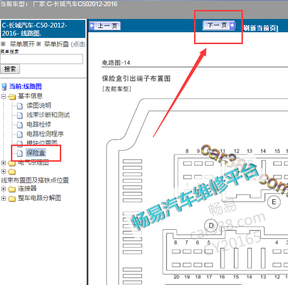The height and width of the screenshot is (285, 288).
Task: Click the C-长城汽车-C50-2012-2016-线路图 header
Action: pos(43,29)
